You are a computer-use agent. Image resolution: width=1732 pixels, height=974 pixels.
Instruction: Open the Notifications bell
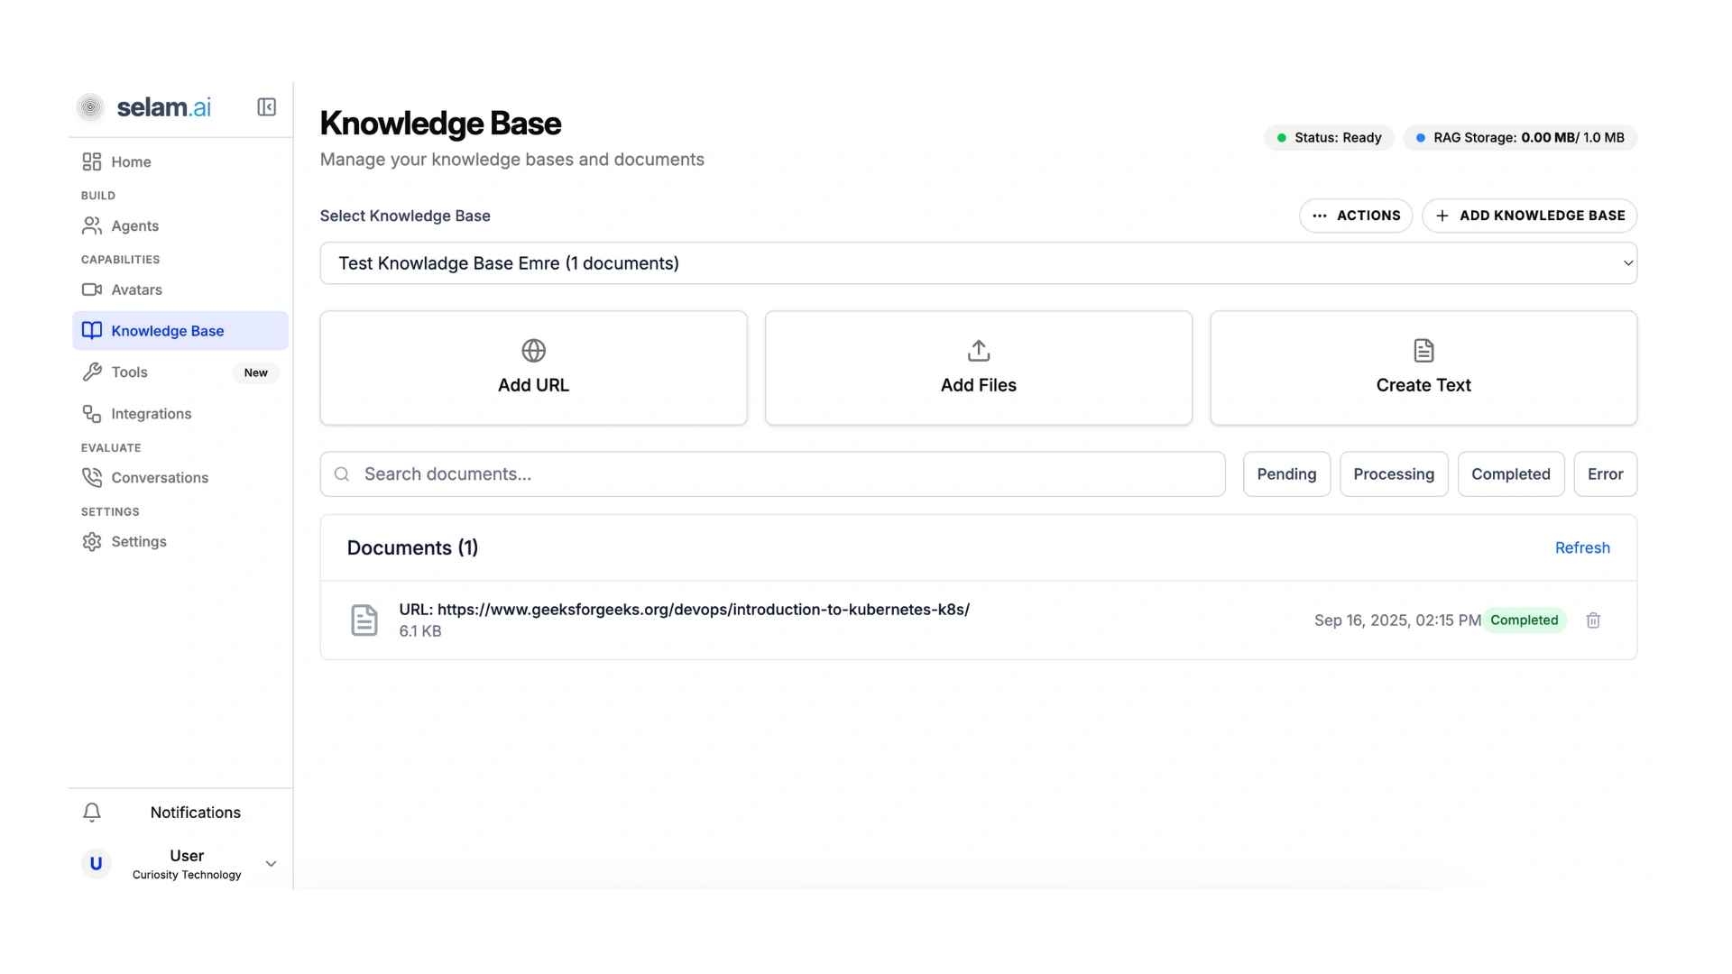(x=92, y=812)
